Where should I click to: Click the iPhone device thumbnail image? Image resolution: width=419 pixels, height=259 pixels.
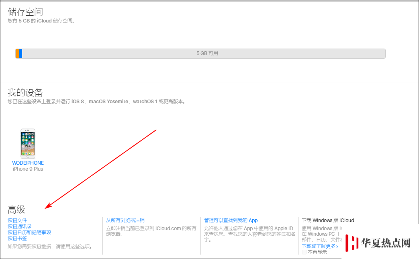click(x=28, y=144)
